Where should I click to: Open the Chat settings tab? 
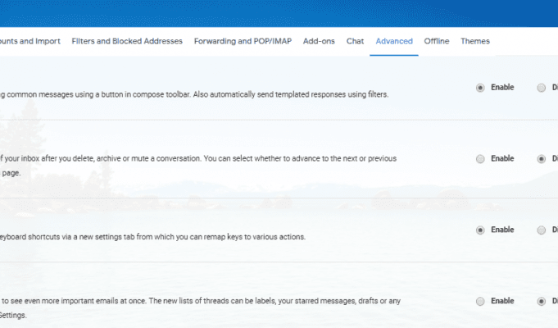355,41
